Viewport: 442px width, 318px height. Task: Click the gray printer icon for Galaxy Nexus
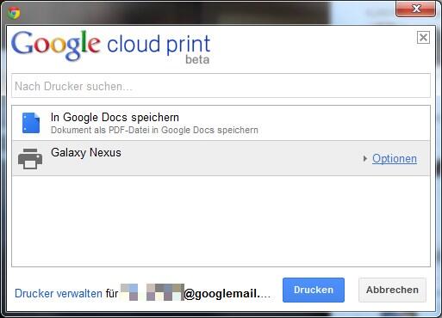coord(30,159)
